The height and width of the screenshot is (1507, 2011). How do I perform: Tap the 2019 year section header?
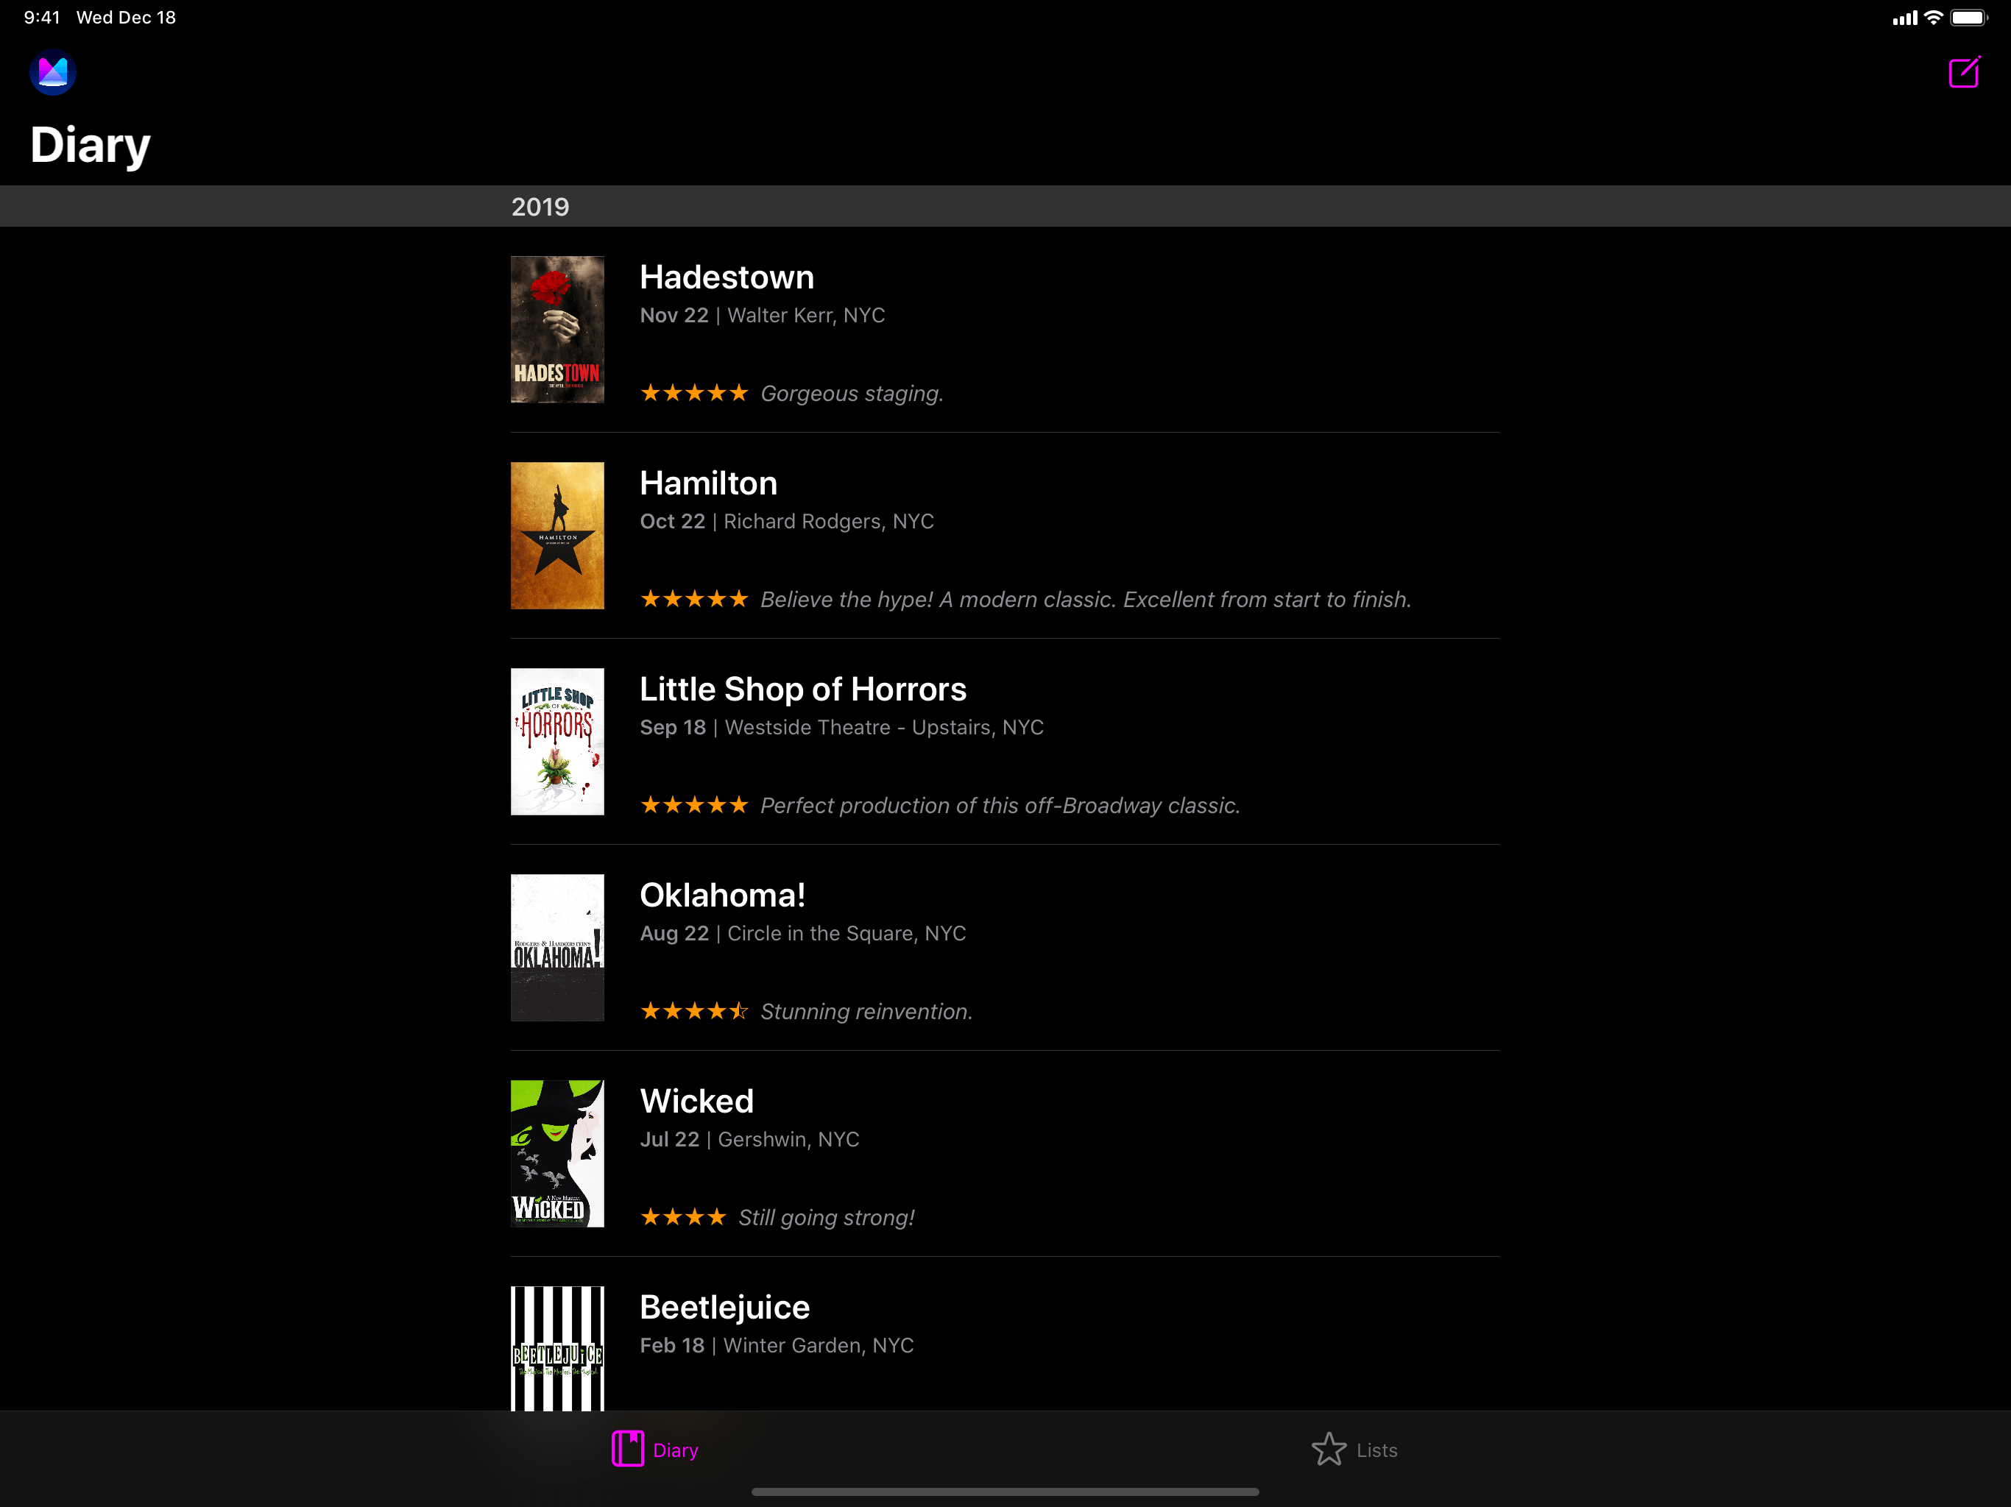click(540, 208)
